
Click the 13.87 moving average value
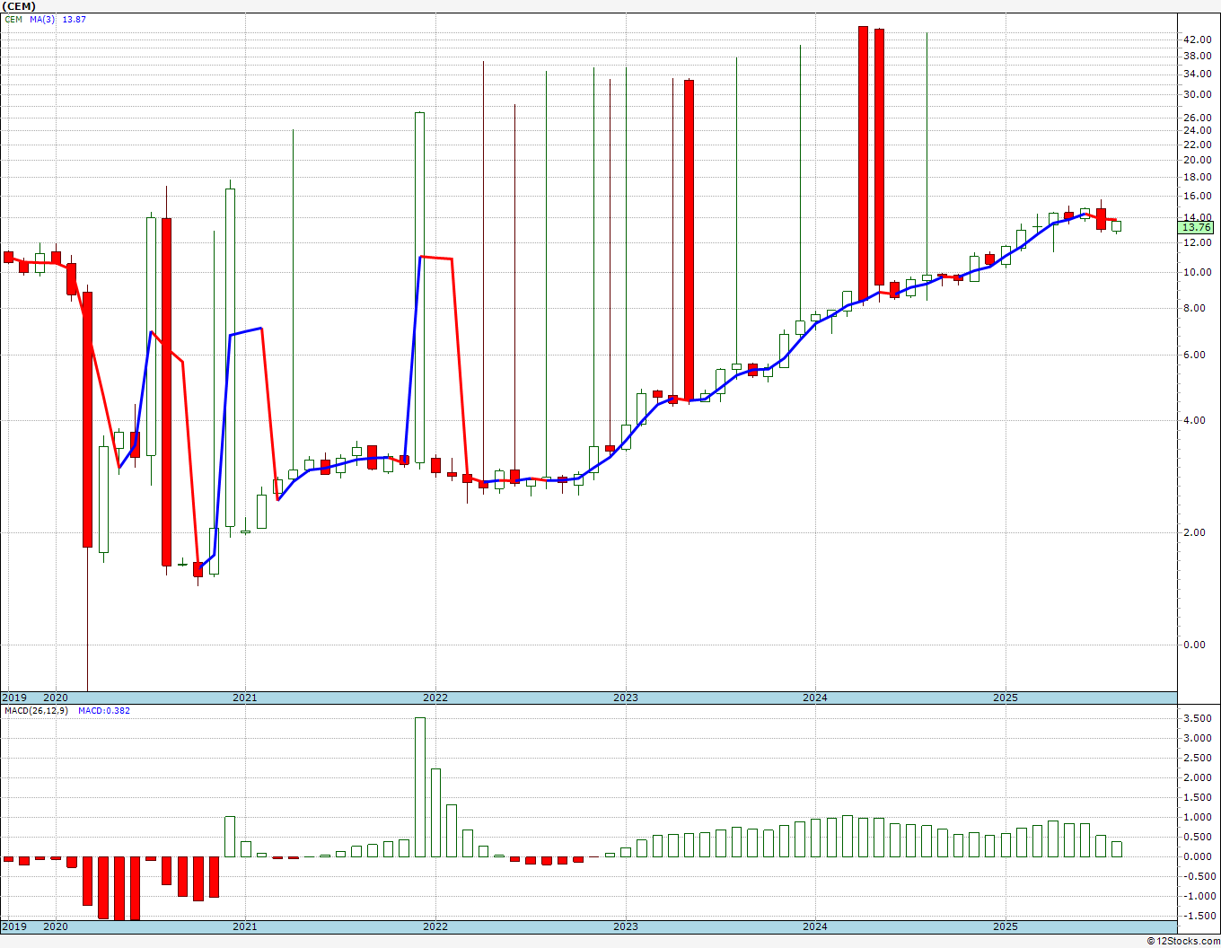tap(75, 19)
